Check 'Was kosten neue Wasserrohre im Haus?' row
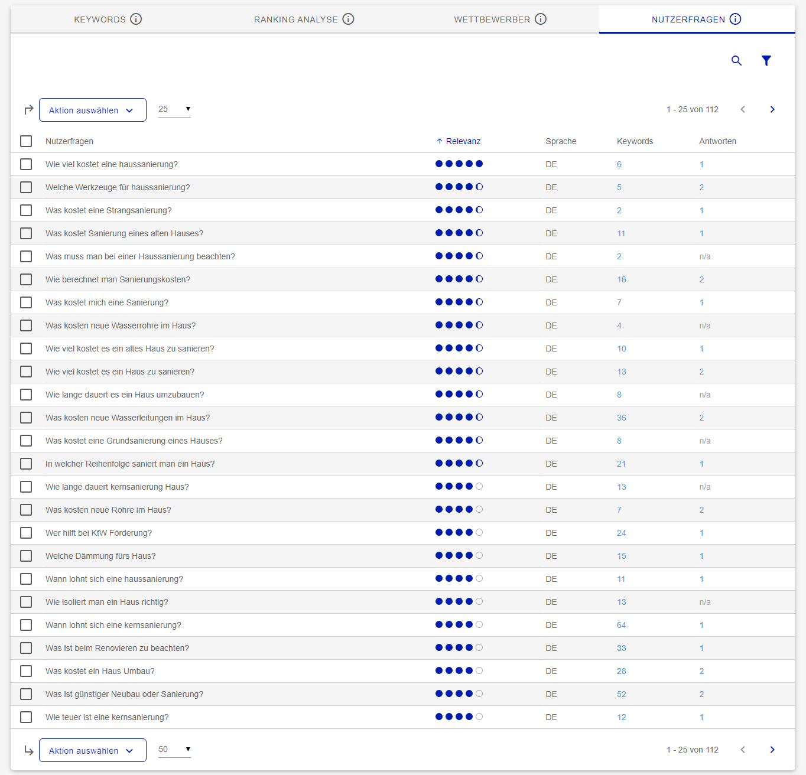 point(26,325)
